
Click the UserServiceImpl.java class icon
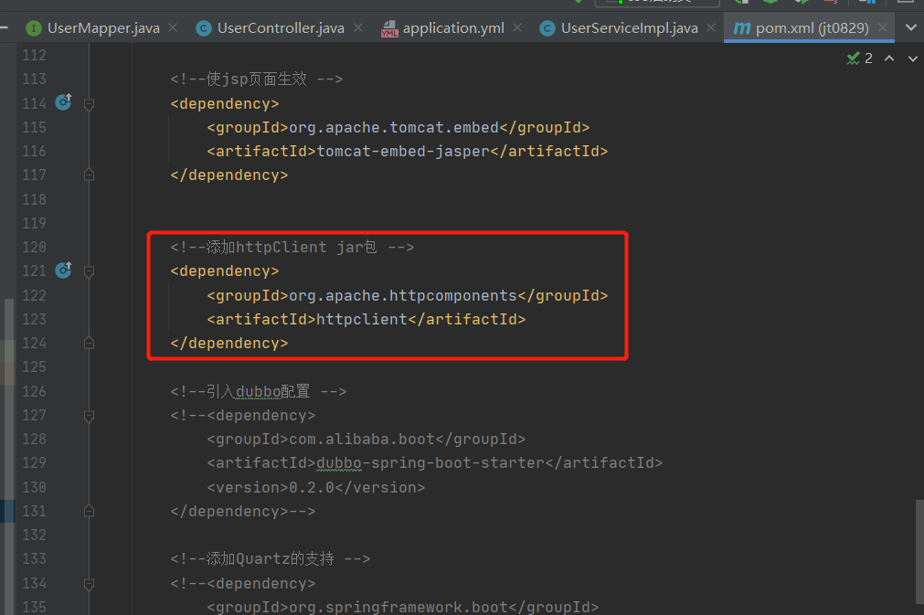tap(547, 27)
